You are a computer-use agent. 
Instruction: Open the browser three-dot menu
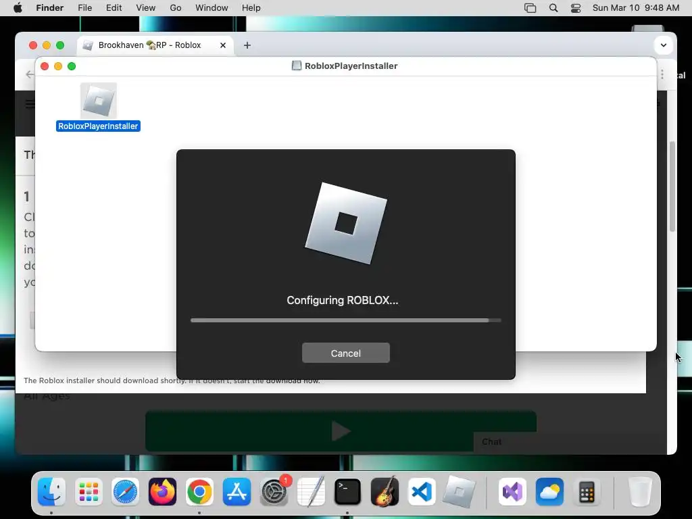(x=662, y=74)
